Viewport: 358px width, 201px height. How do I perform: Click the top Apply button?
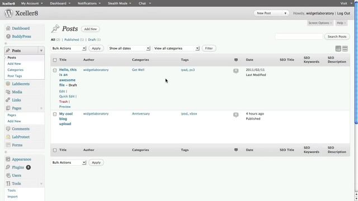96,49
